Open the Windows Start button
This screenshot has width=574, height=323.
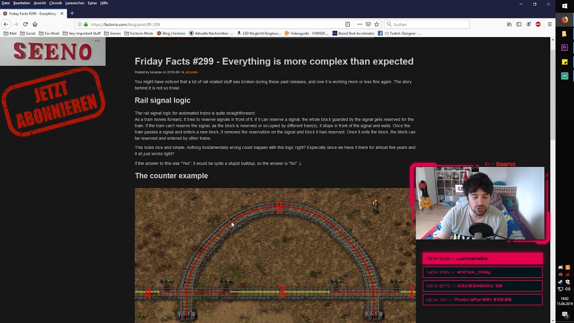coord(565,6)
